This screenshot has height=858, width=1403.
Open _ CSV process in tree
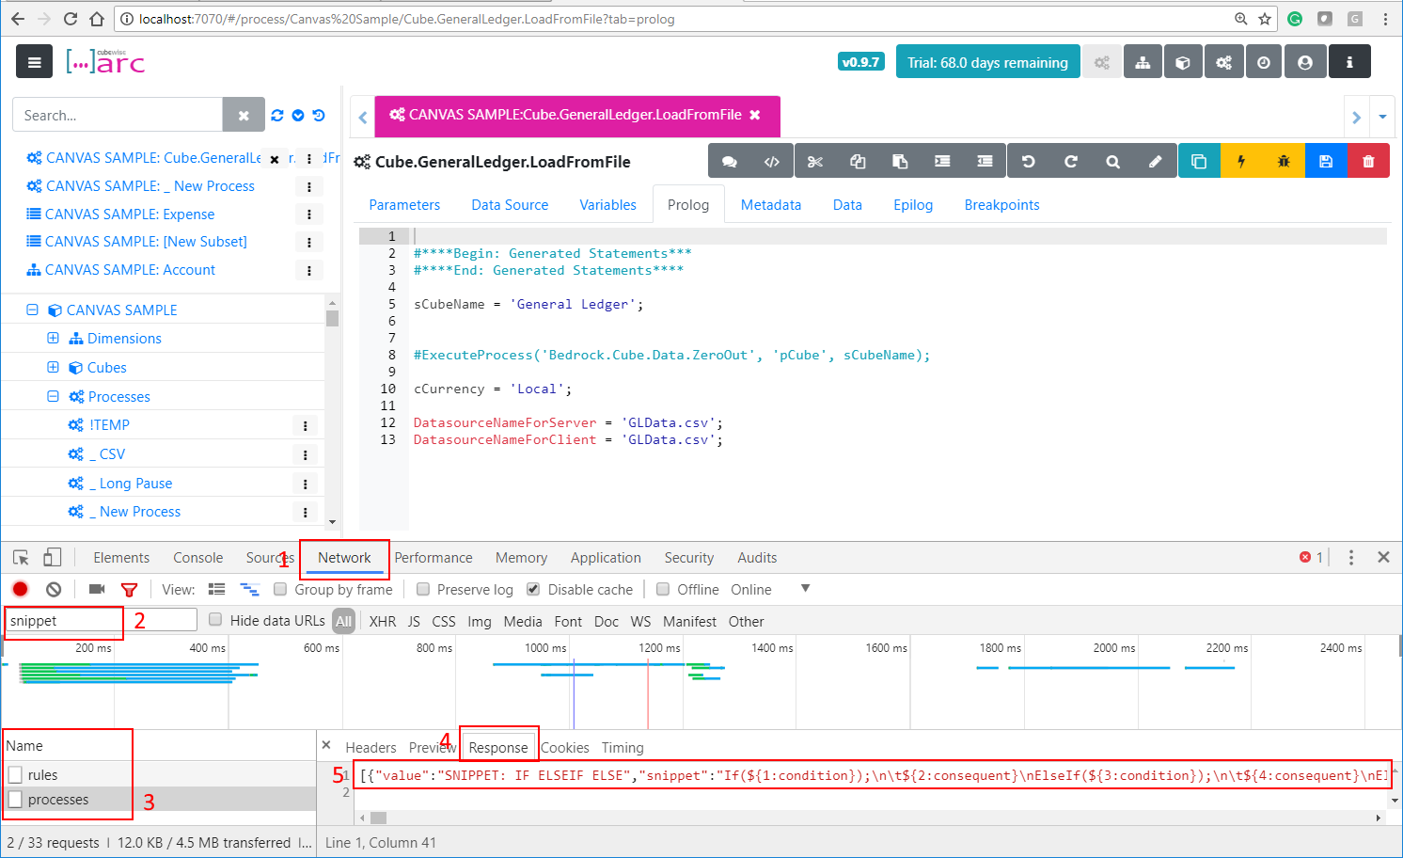[x=107, y=453]
